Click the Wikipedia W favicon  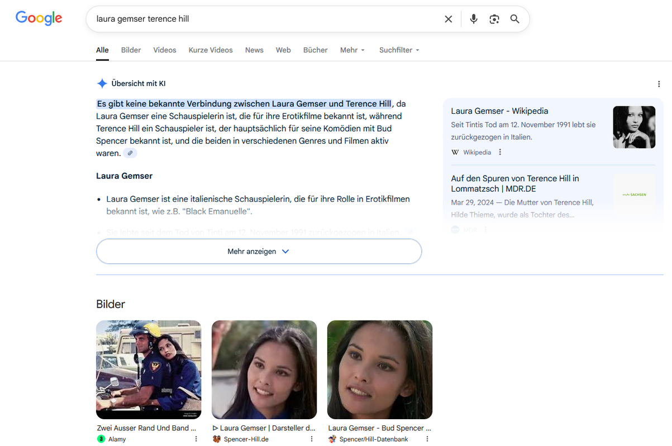tap(455, 152)
